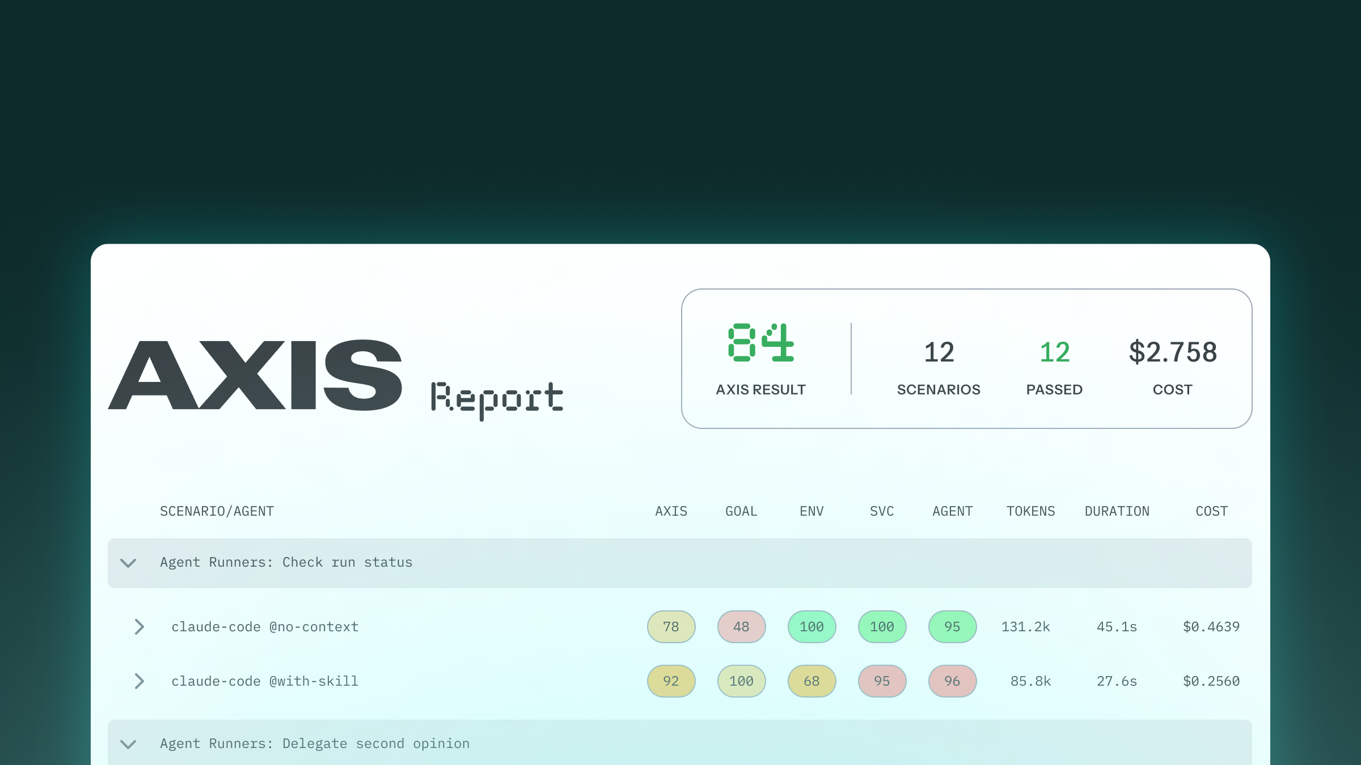
Task: Collapse the 'Check run status' scenario group
Action: tap(129, 563)
